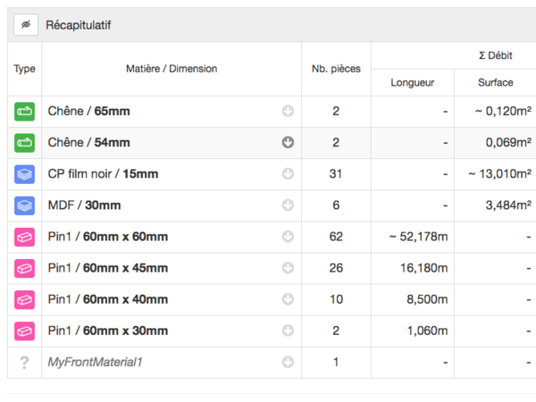The image size is (536, 402).
Task: Click pink dimensional icon for Pin1 60mm x 60mm
Action: 24,237
